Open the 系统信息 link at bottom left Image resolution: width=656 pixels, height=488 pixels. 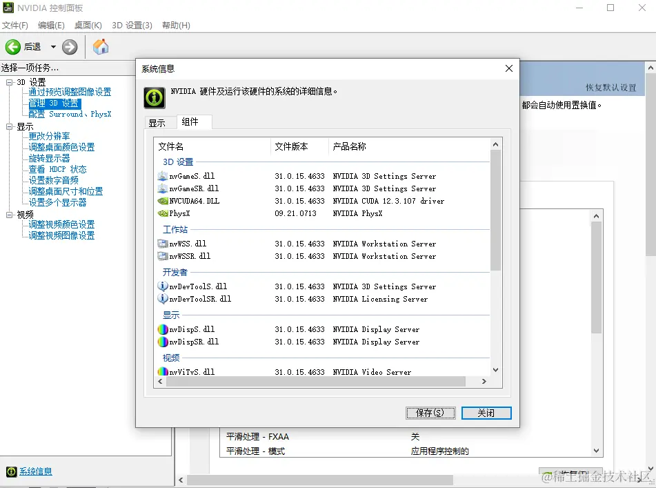pos(36,471)
